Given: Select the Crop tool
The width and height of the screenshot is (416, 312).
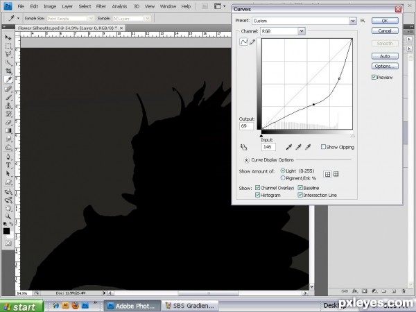Looking at the screenshot, I should (x=8, y=71).
